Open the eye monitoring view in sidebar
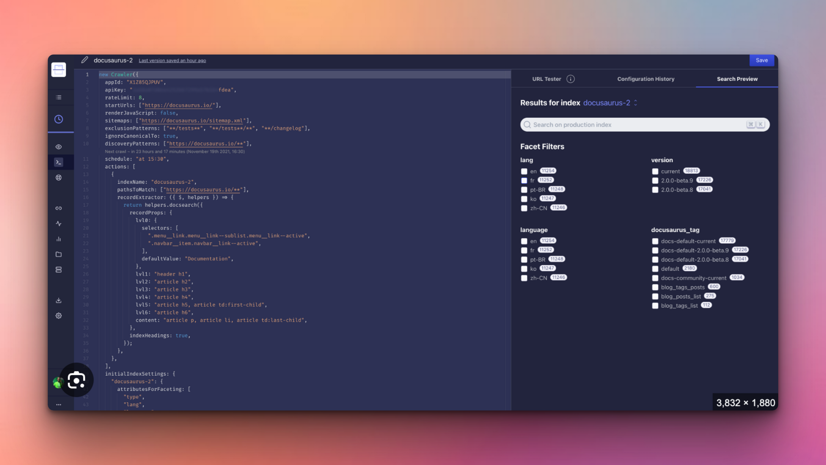This screenshot has width=826, height=465. 59,146
